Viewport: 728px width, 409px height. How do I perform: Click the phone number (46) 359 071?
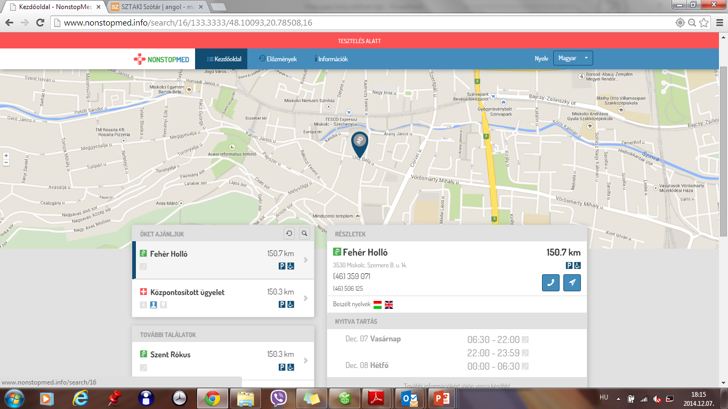click(352, 276)
